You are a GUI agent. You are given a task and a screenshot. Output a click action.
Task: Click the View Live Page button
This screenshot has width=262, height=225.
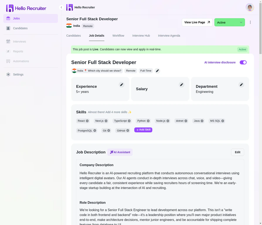point(197,22)
